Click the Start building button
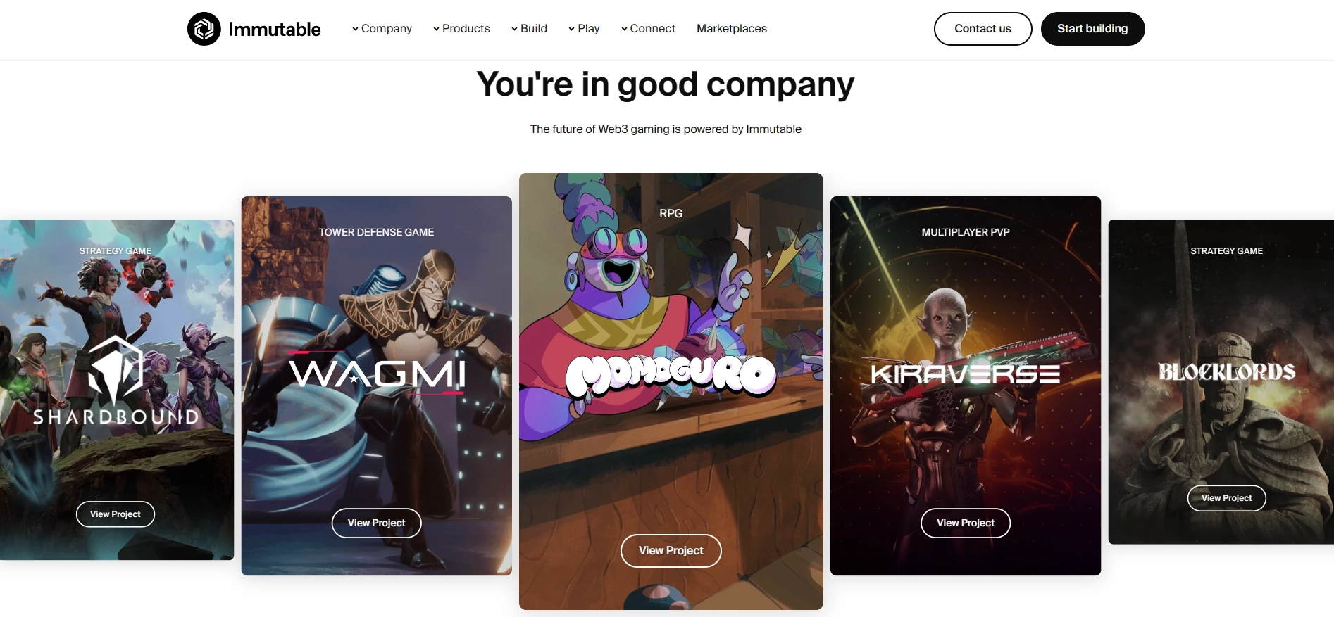The image size is (1334, 617). [x=1092, y=29]
